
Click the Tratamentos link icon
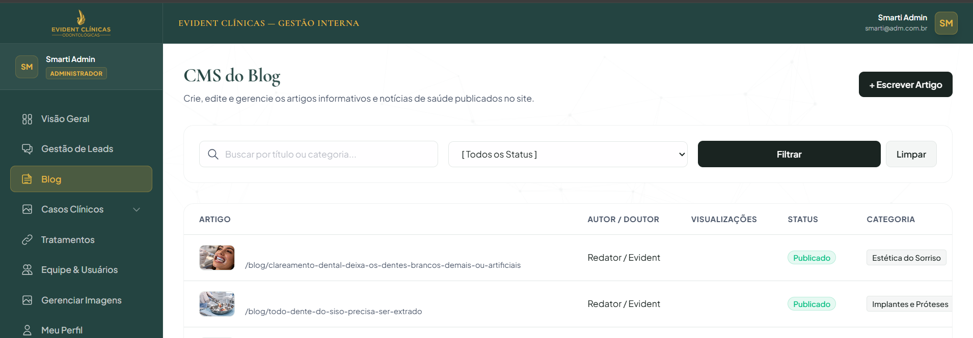tap(27, 239)
